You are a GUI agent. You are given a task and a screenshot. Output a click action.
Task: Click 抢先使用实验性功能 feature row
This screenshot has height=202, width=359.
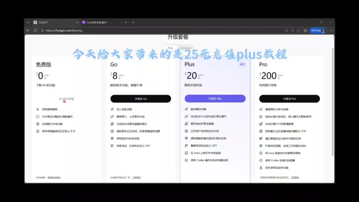tap(273, 168)
